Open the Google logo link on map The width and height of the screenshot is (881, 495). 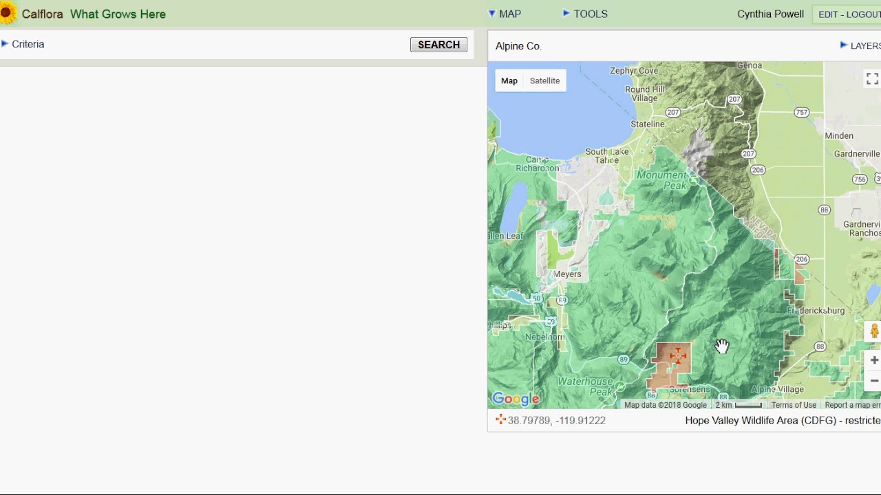click(x=516, y=399)
